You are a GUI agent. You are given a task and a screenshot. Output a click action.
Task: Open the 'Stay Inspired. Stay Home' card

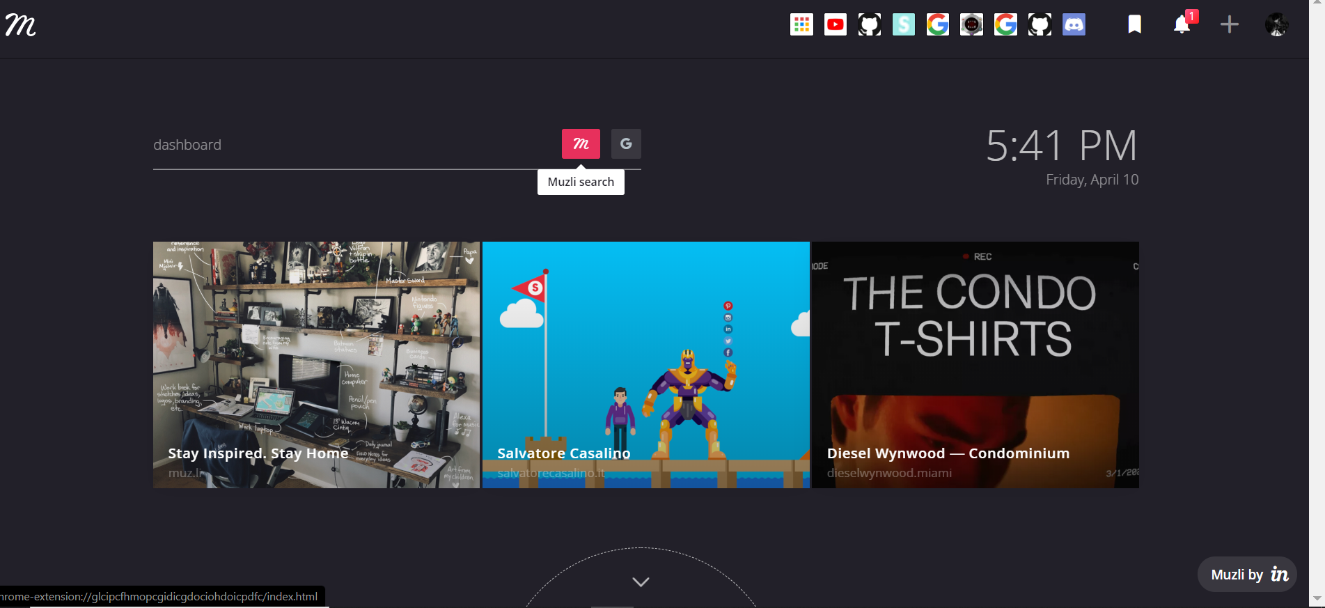click(316, 365)
